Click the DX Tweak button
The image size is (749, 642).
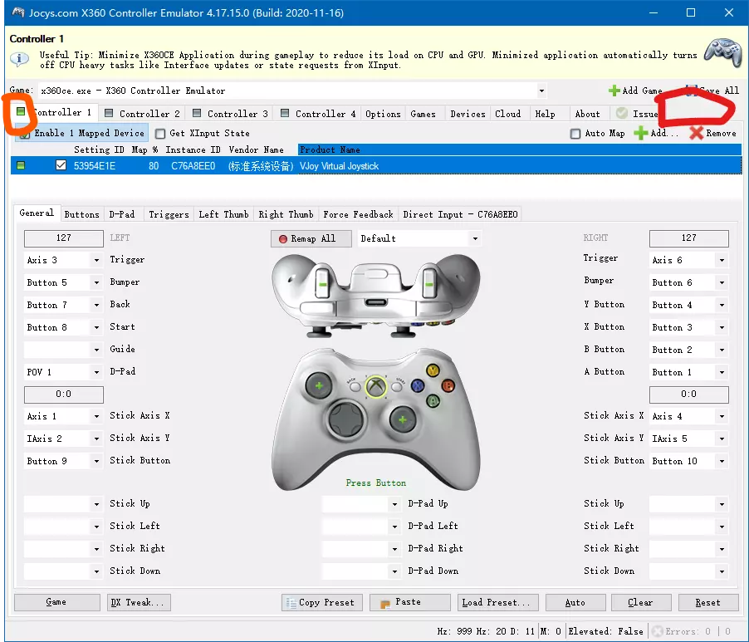139,602
